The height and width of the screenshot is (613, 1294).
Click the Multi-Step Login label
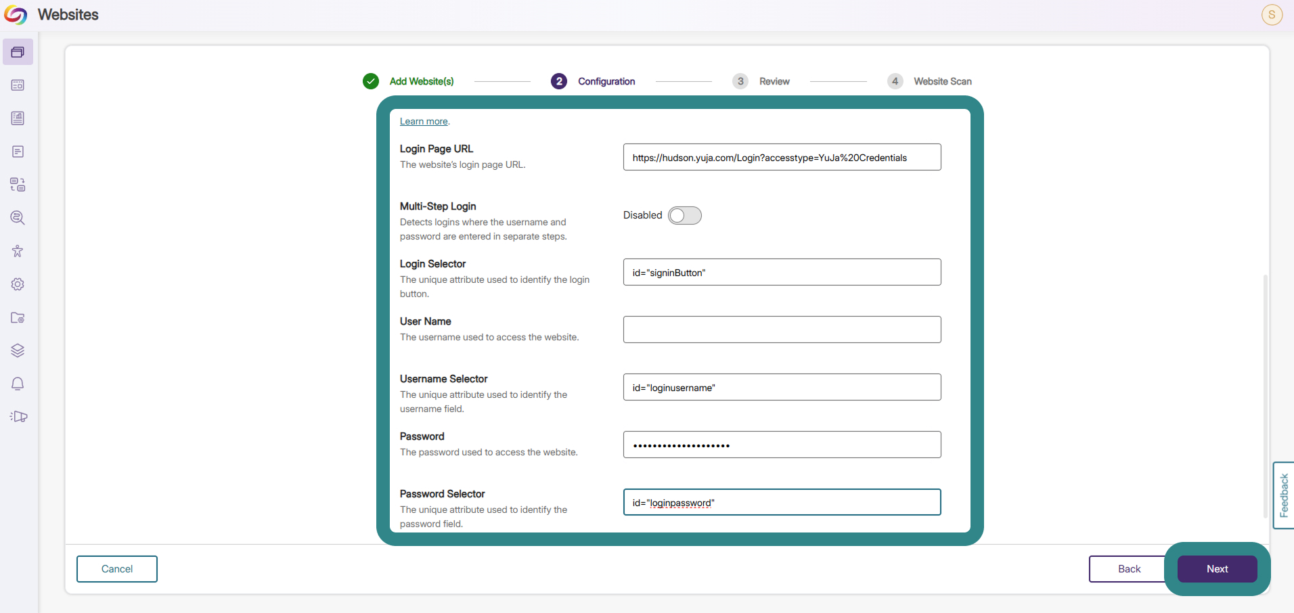(438, 206)
